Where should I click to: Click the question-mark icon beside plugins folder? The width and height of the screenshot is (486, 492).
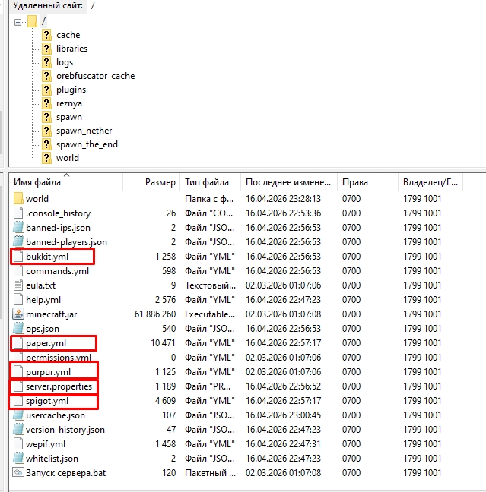(x=47, y=90)
